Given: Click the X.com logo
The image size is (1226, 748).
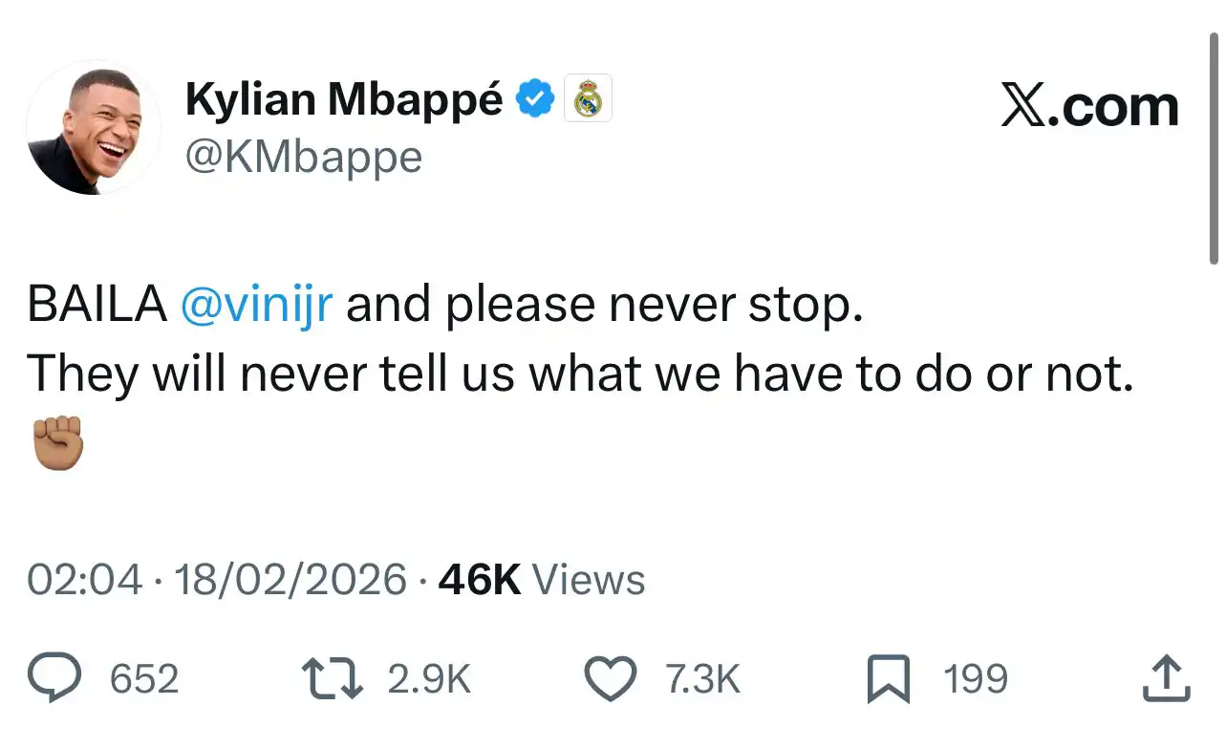Looking at the screenshot, I should pos(1089,105).
